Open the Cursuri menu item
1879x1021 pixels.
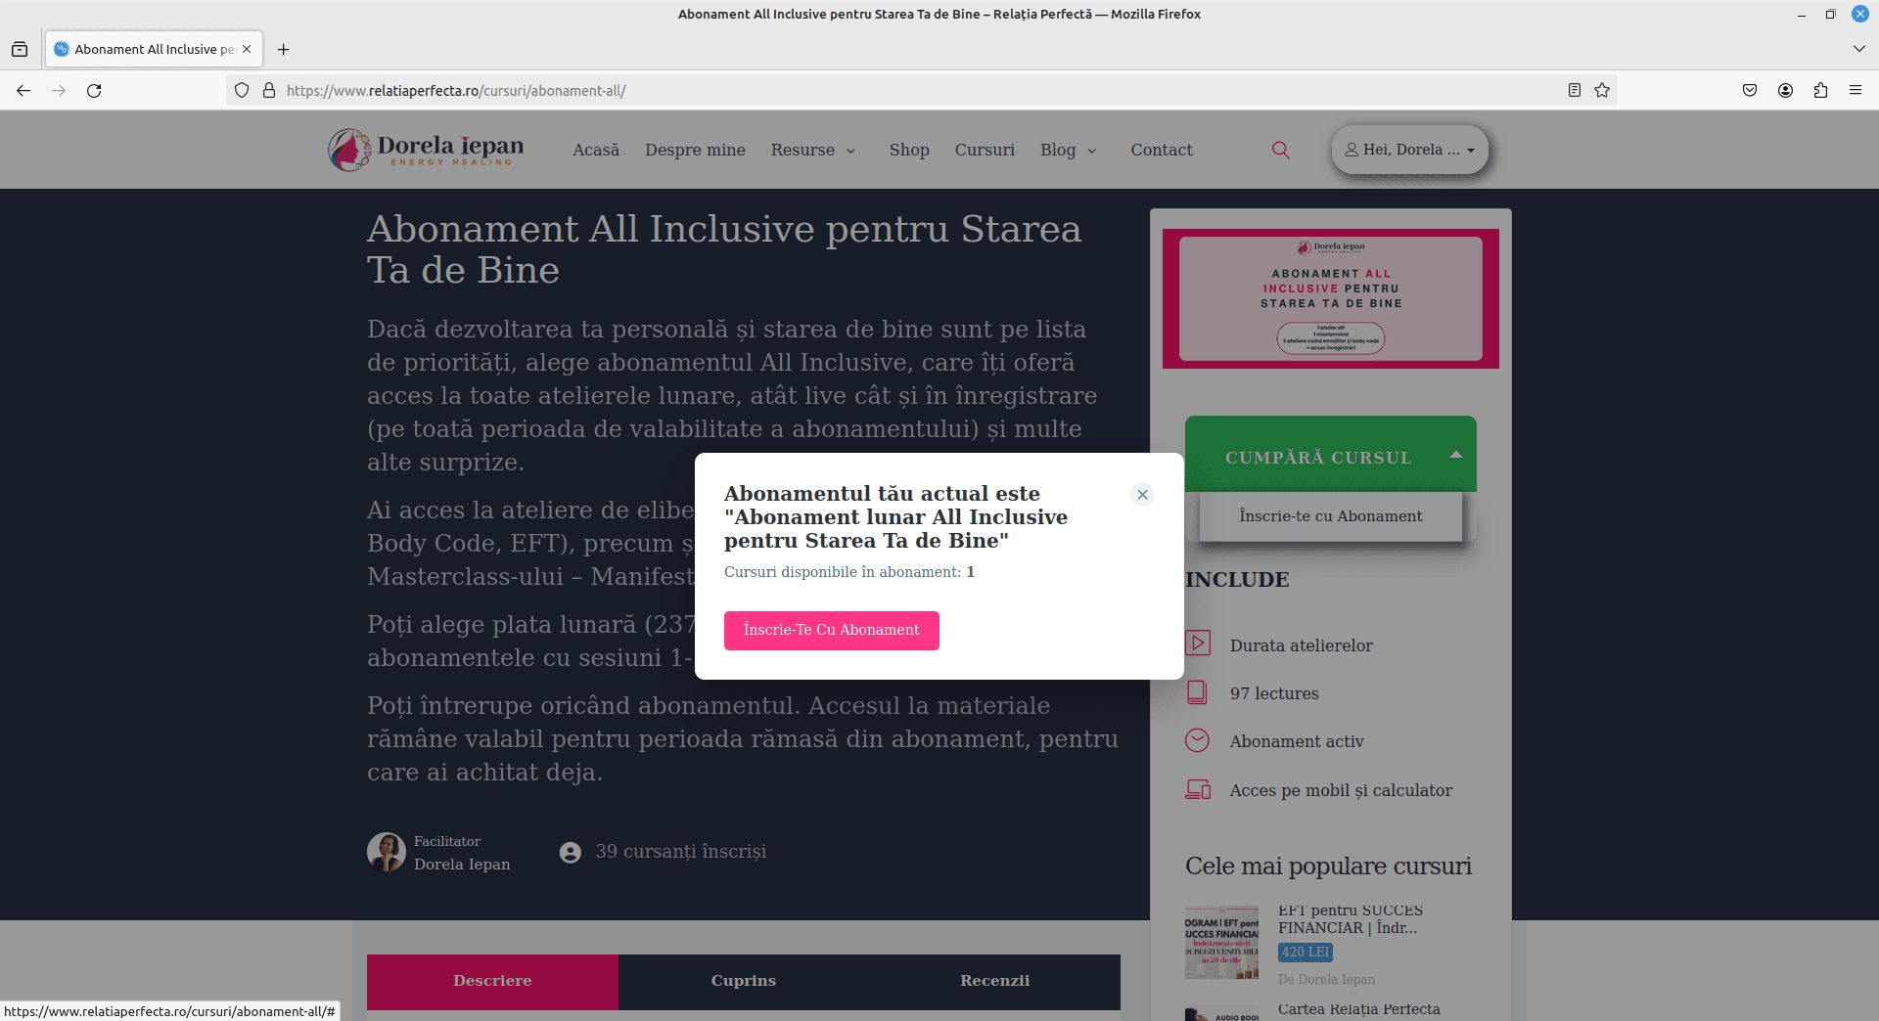click(x=985, y=150)
